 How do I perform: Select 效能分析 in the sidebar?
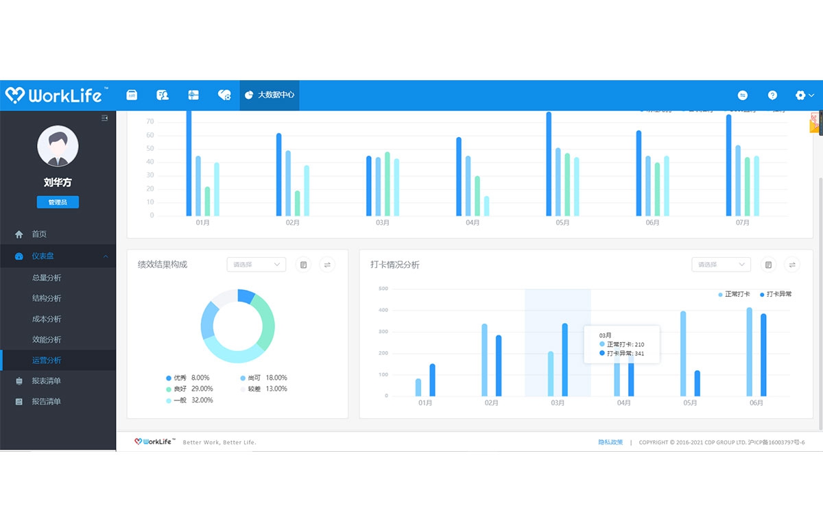tap(47, 339)
